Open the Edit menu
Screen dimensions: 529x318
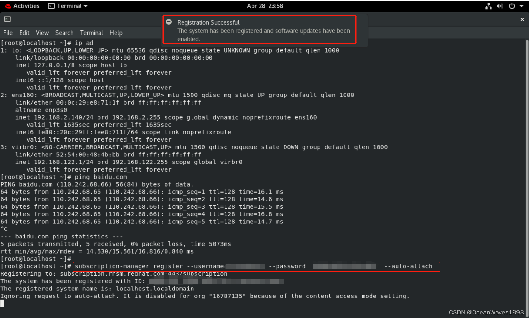tap(24, 33)
